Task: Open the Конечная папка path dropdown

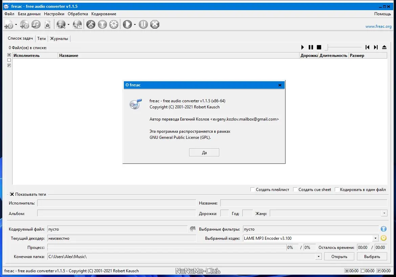Action: click(318, 257)
